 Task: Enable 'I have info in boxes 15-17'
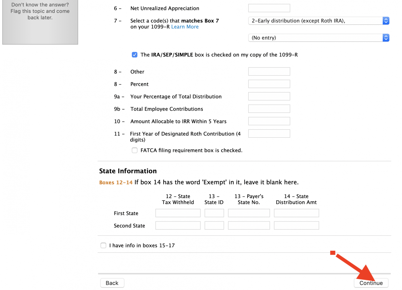pos(103,245)
